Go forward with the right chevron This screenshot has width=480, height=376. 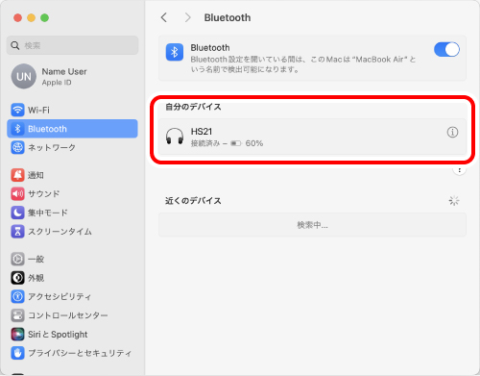coord(187,17)
